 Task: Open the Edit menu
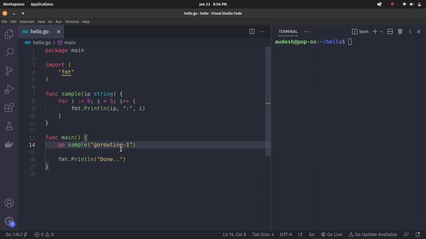click(13, 22)
